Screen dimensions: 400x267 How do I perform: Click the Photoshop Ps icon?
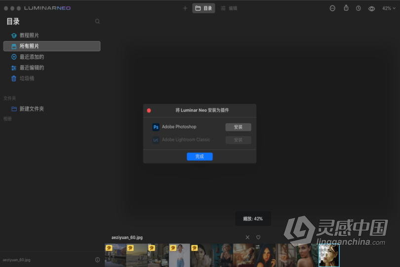coord(156,127)
